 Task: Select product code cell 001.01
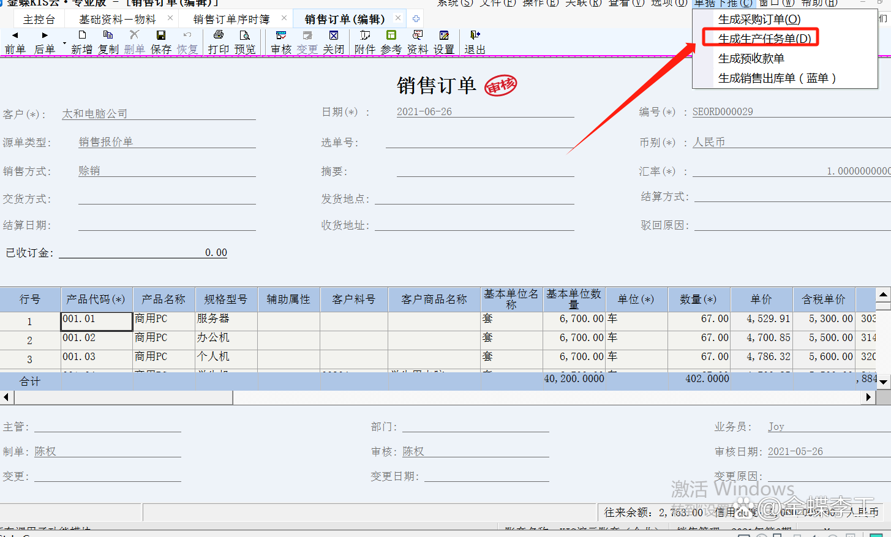coord(97,321)
